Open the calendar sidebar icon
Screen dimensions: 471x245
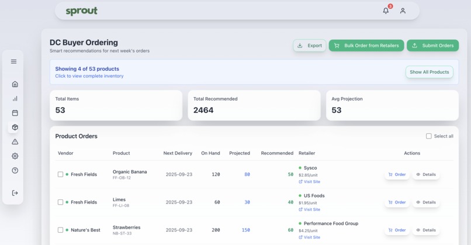point(15,113)
